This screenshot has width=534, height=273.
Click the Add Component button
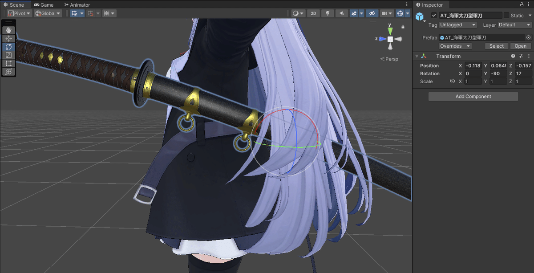pos(473,96)
